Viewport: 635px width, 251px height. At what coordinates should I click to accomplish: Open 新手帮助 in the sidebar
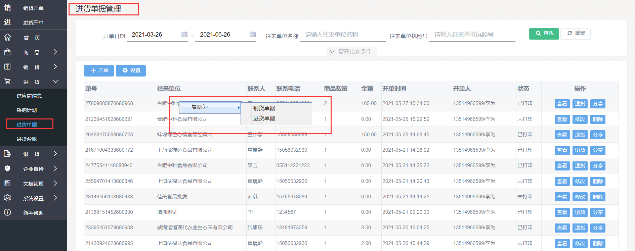33,213
